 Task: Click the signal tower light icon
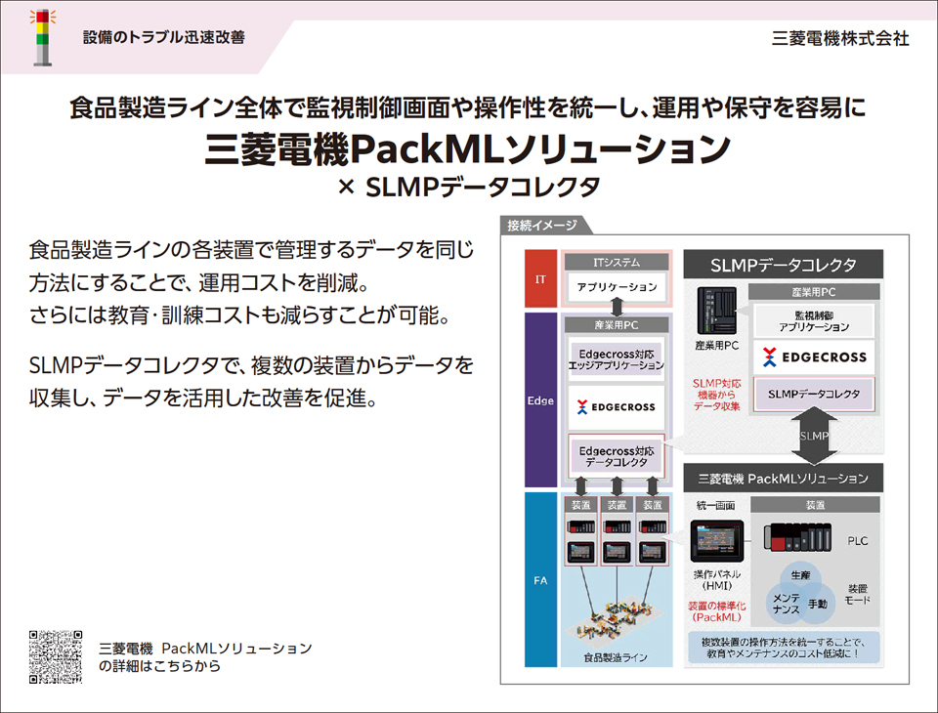[x=42, y=37]
